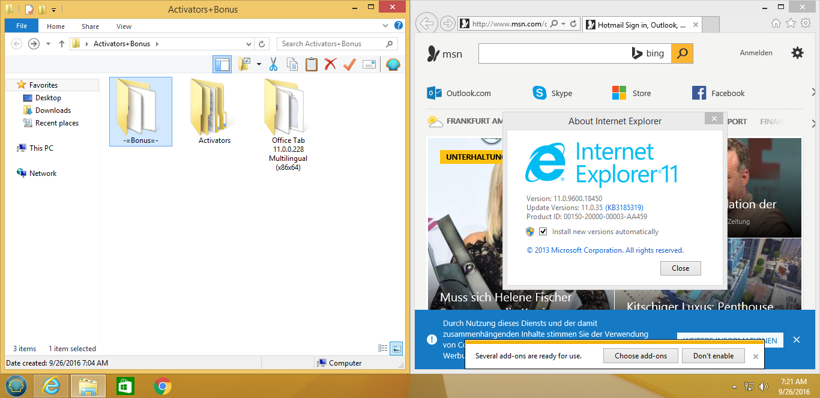Refresh the Activators+Bonus folder view
The height and width of the screenshot is (398, 820).
(x=262, y=44)
